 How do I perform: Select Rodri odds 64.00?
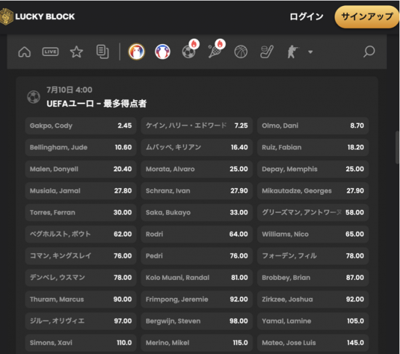click(x=197, y=234)
